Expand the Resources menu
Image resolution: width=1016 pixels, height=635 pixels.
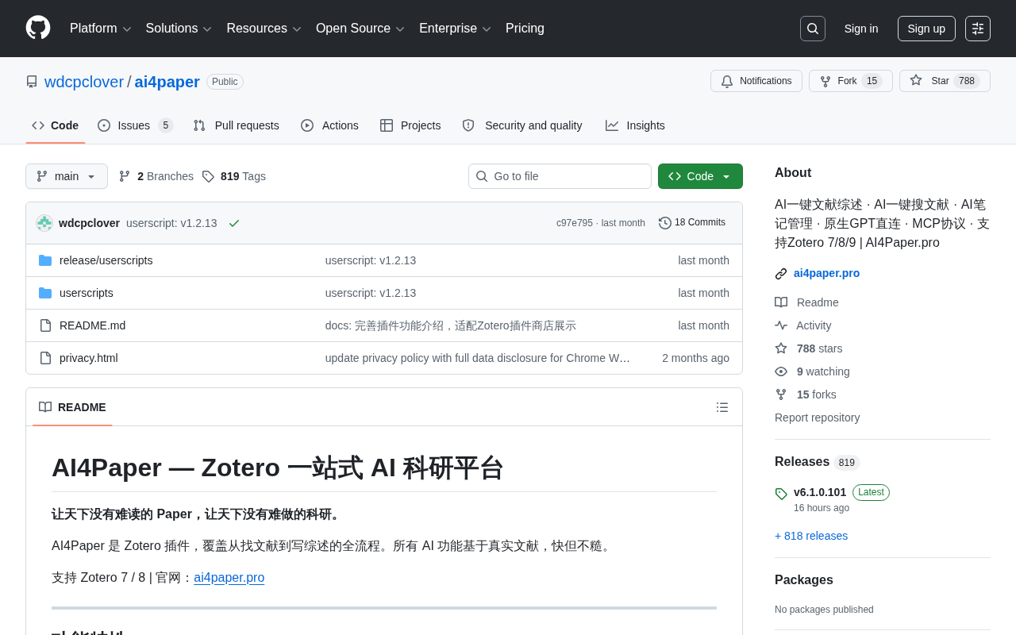[264, 29]
